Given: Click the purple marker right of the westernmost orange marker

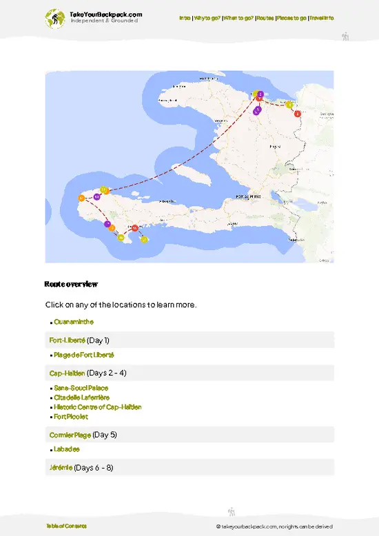Looking at the screenshot, I should 96,196.
